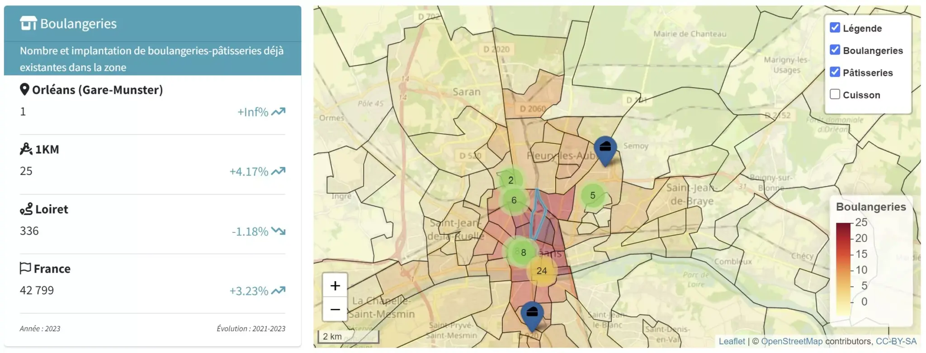The height and width of the screenshot is (353, 926).
Task: Click the flag icon beside France
Action: tap(25, 268)
